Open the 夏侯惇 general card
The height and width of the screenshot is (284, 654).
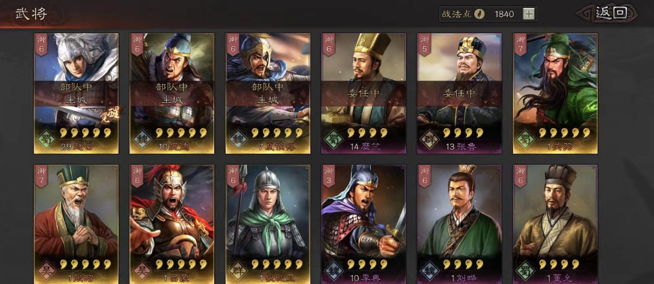pos(268,94)
